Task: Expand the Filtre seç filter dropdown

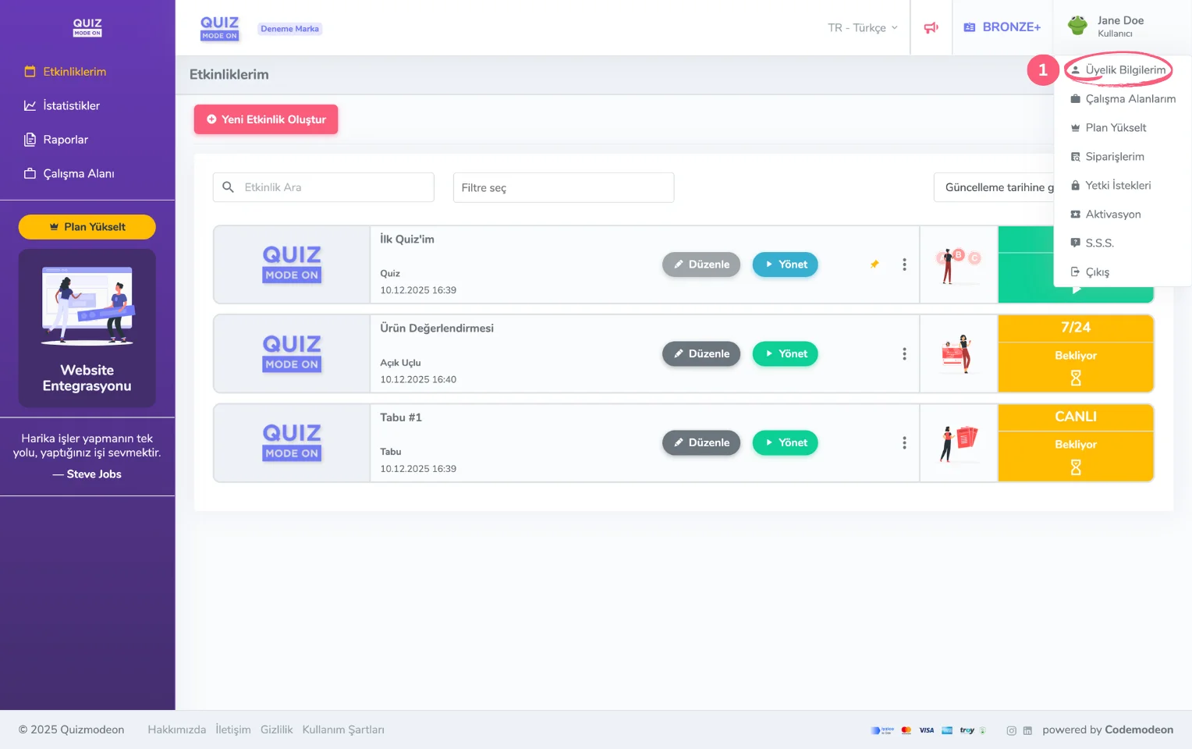Action: coord(563,188)
